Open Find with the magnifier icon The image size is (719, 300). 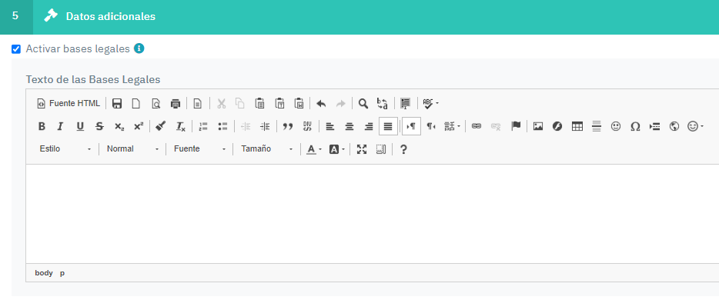363,104
